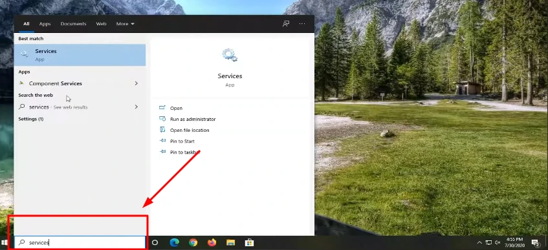Click the Open action icon

coord(162,107)
